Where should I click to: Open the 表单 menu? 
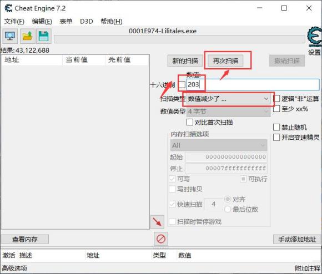click(x=66, y=21)
